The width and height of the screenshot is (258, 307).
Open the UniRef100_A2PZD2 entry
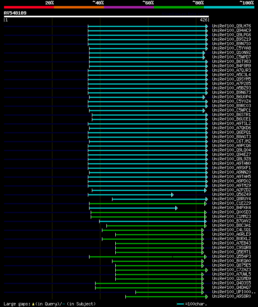pyautogui.click(x=231, y=190)
